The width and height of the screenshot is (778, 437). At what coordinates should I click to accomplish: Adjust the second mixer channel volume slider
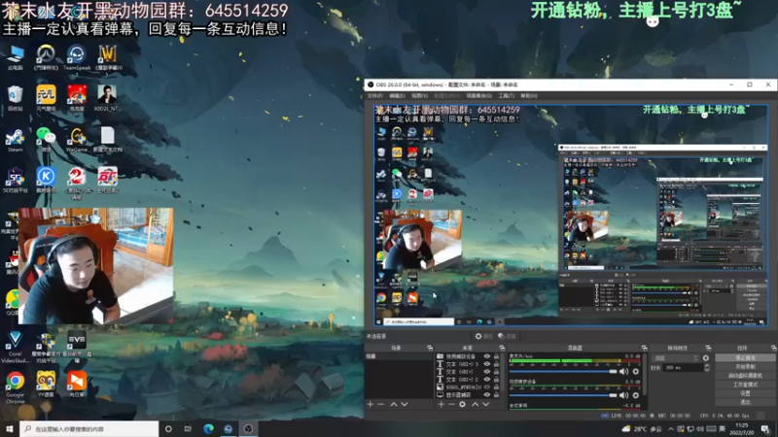pos(563,395)
